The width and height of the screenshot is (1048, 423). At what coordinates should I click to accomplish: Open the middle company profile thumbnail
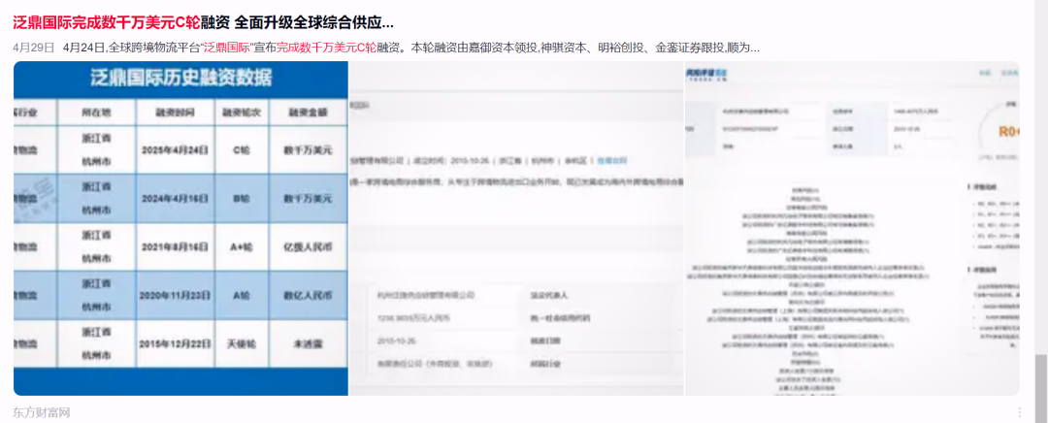[516, 228]
